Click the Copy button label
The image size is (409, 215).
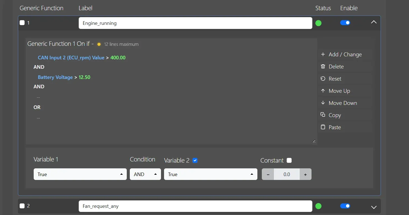[335, 115]
